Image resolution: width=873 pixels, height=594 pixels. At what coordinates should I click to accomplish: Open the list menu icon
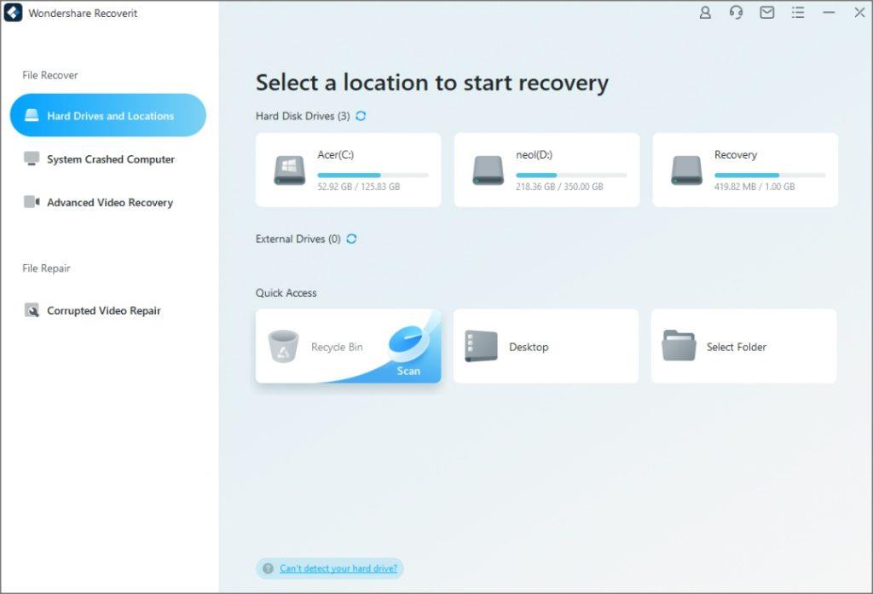pos(798,12)
